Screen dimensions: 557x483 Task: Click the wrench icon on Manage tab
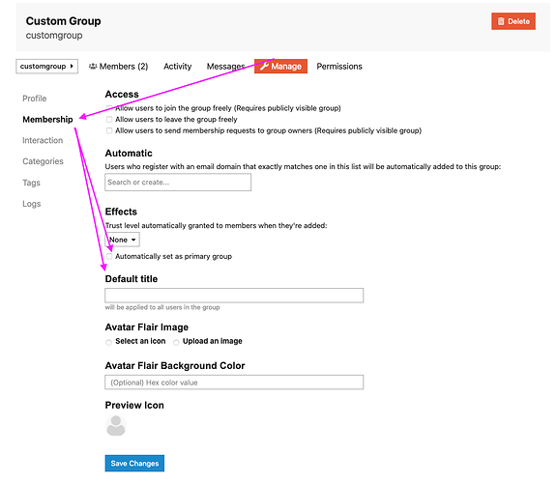264,66
